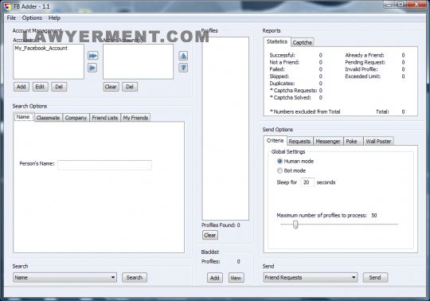Click the Captcha Solved statistic label
This screenshot has width=430, height=301.
tap(291, 97)
